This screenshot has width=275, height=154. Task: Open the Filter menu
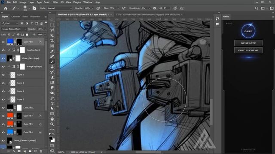tap(55, 2)
